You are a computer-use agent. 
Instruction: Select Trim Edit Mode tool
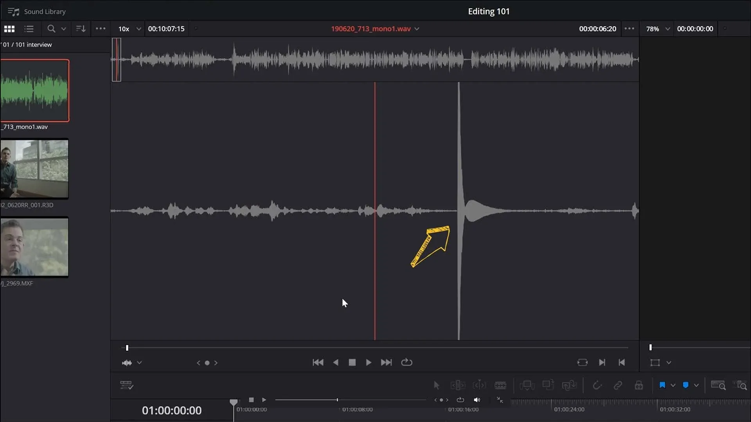pyautogui.click(x=458, y=385)
